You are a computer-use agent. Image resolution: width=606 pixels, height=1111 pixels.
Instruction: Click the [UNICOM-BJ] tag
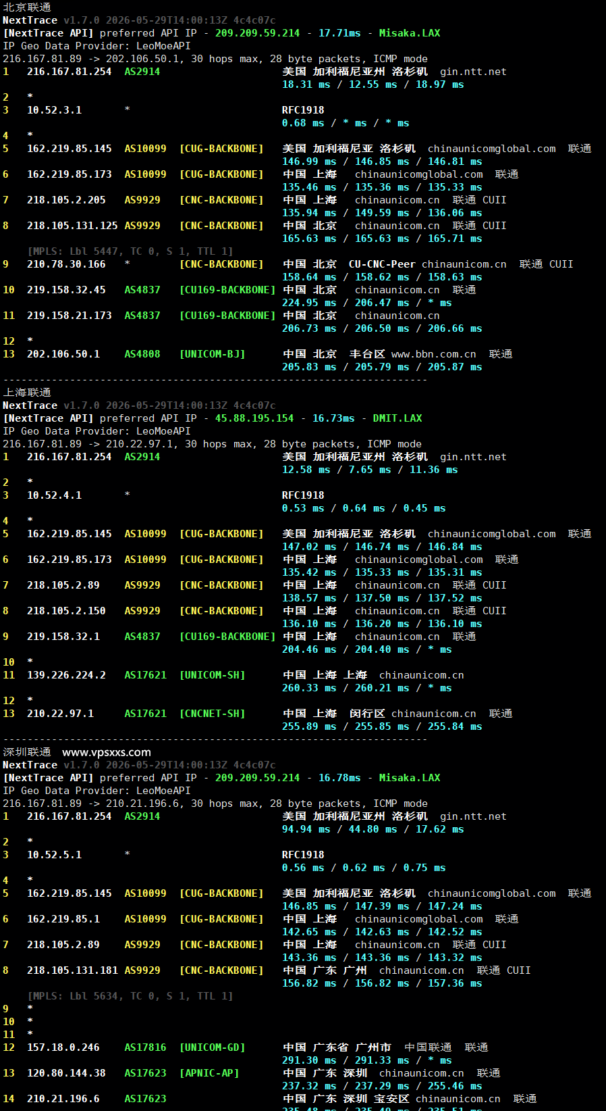click(212, 354)
